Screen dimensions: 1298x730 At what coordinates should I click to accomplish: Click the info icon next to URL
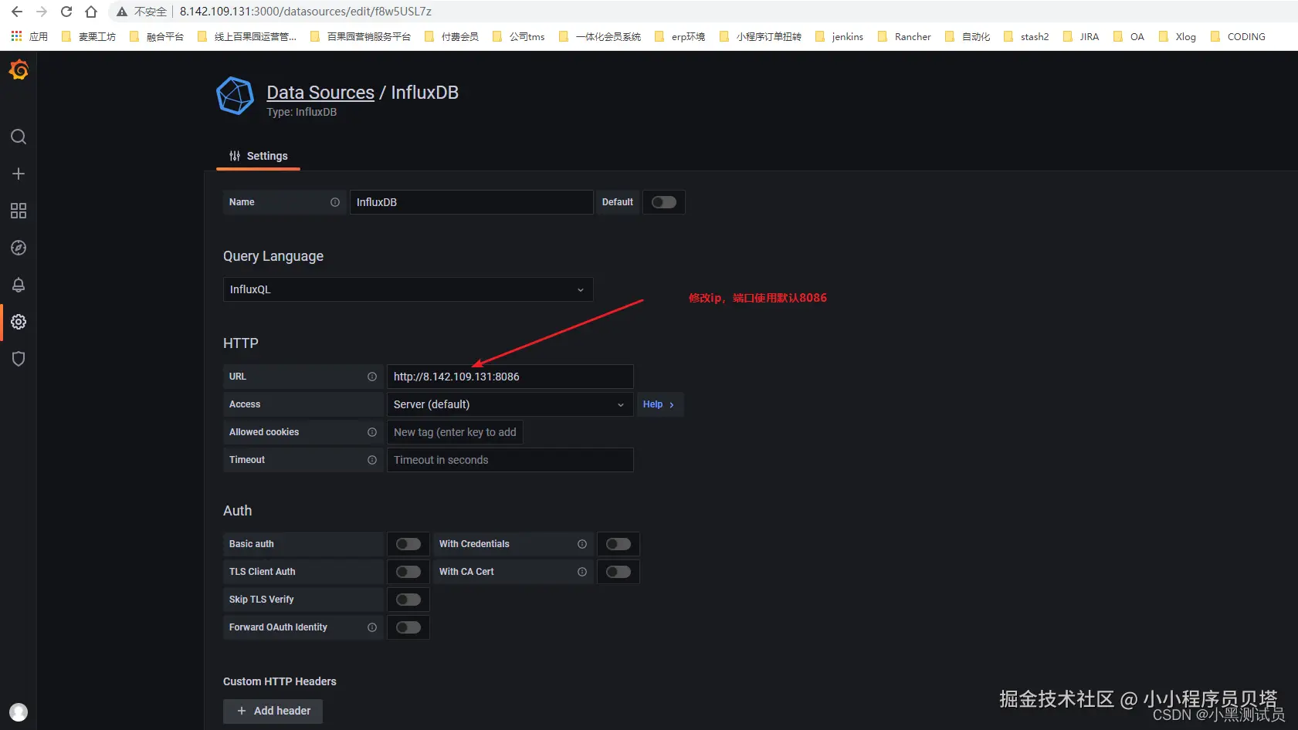click(372, 377)
